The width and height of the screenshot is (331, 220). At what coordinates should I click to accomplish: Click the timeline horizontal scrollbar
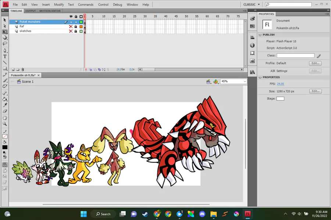191,69
